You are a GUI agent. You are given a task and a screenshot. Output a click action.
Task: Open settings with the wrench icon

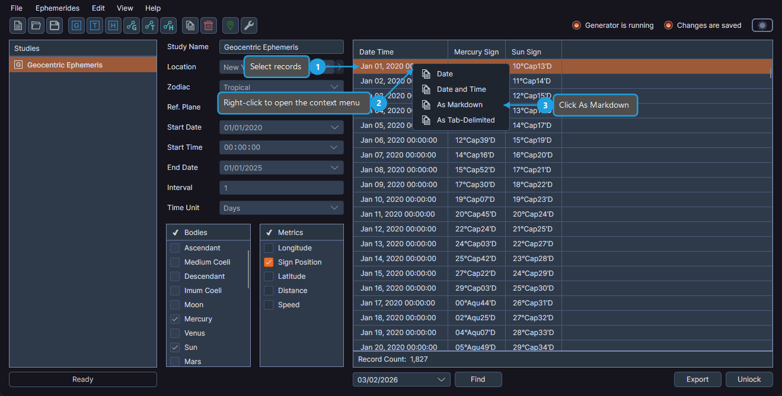click(x=249, y=25)
